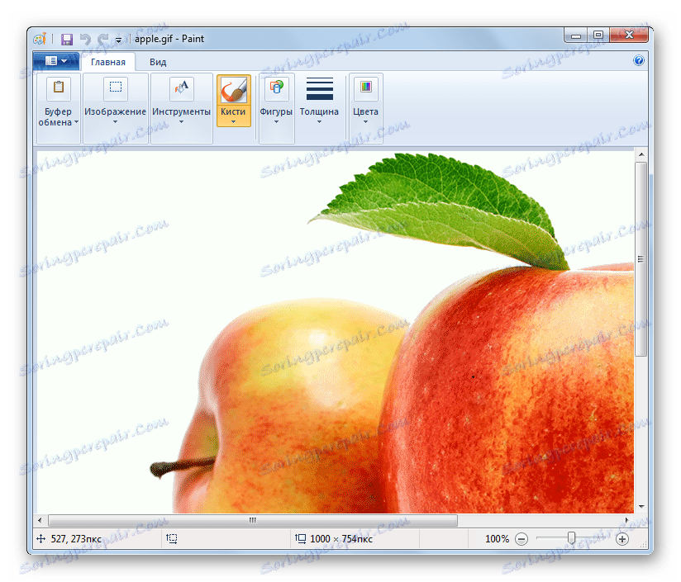Expand the Цвета colors dropdown
Viewport: 681px width, 582px height.
pos(365,122)
